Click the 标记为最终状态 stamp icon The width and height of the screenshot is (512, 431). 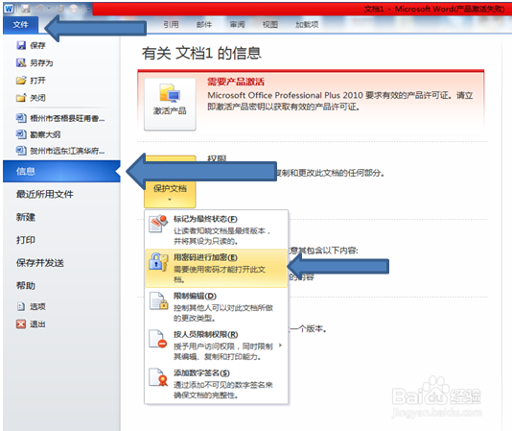click(x=159, y=224)
